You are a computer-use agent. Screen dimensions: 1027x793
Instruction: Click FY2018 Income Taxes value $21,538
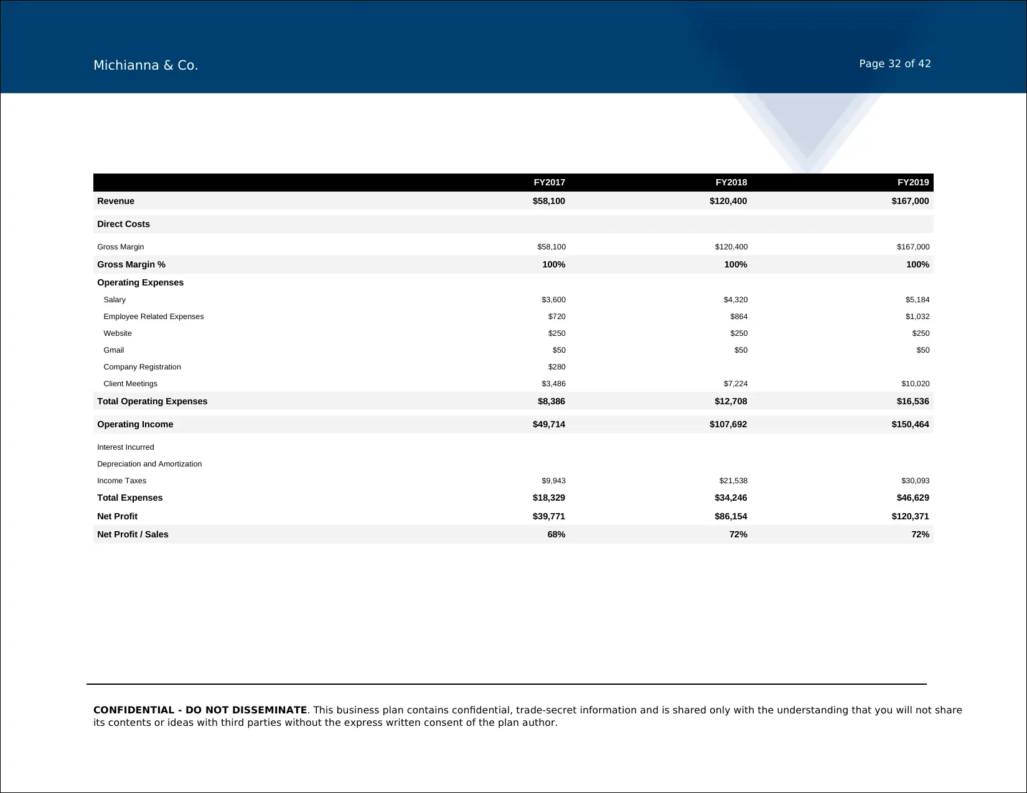click(x=733, y=481)
